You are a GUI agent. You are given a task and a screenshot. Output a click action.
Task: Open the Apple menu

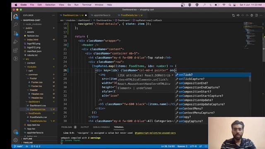[16, 5]
